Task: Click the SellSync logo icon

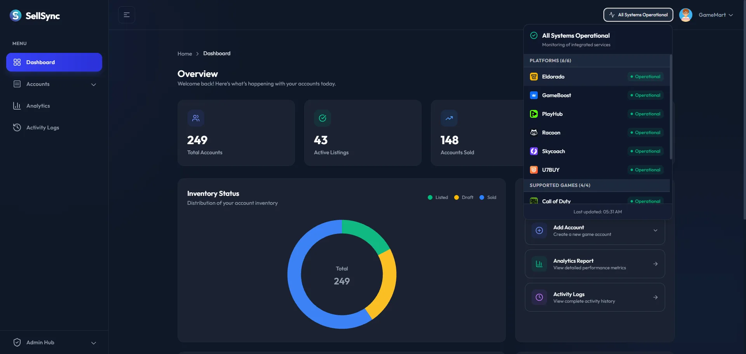Action: pos(16,16)
